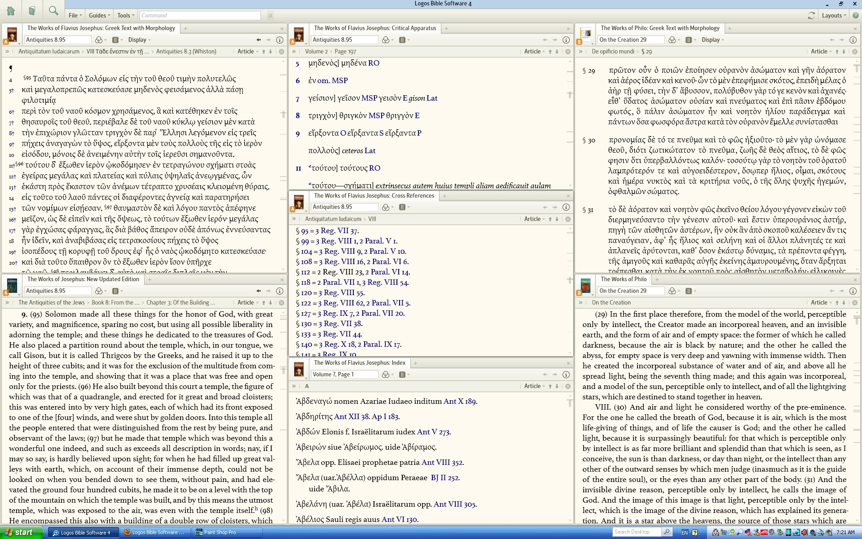
Task: Click parallel resources icon in Critical Apparatus panel
Action: [402, 40]
